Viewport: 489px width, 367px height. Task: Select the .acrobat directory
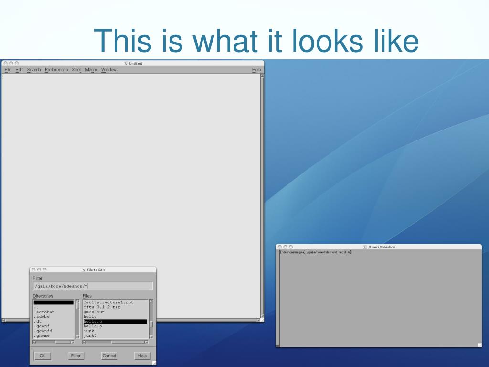point(53,312)
